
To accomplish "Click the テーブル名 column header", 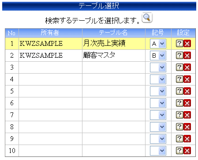I will (x=114, y=33).
